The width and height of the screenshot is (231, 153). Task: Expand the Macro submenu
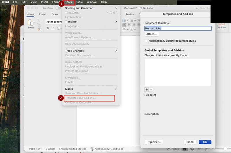tap(116, 89)
